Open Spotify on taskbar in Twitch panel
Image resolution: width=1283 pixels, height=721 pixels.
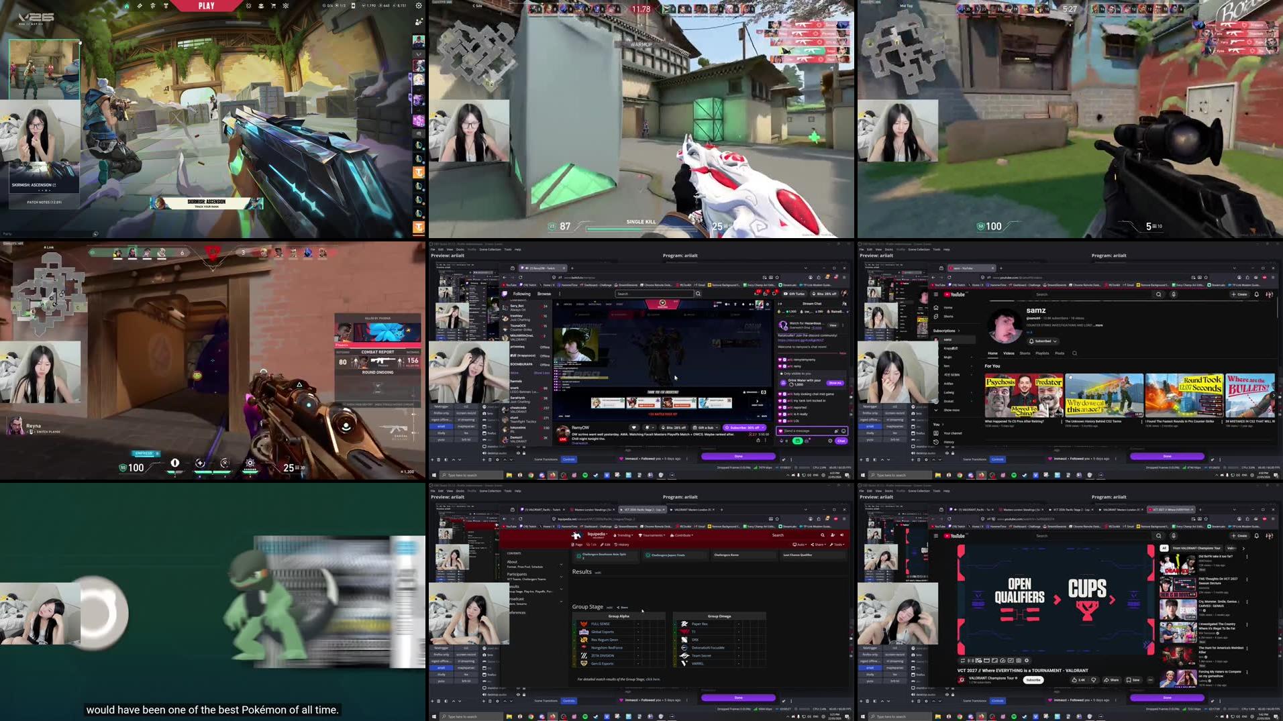click(584, 475)
